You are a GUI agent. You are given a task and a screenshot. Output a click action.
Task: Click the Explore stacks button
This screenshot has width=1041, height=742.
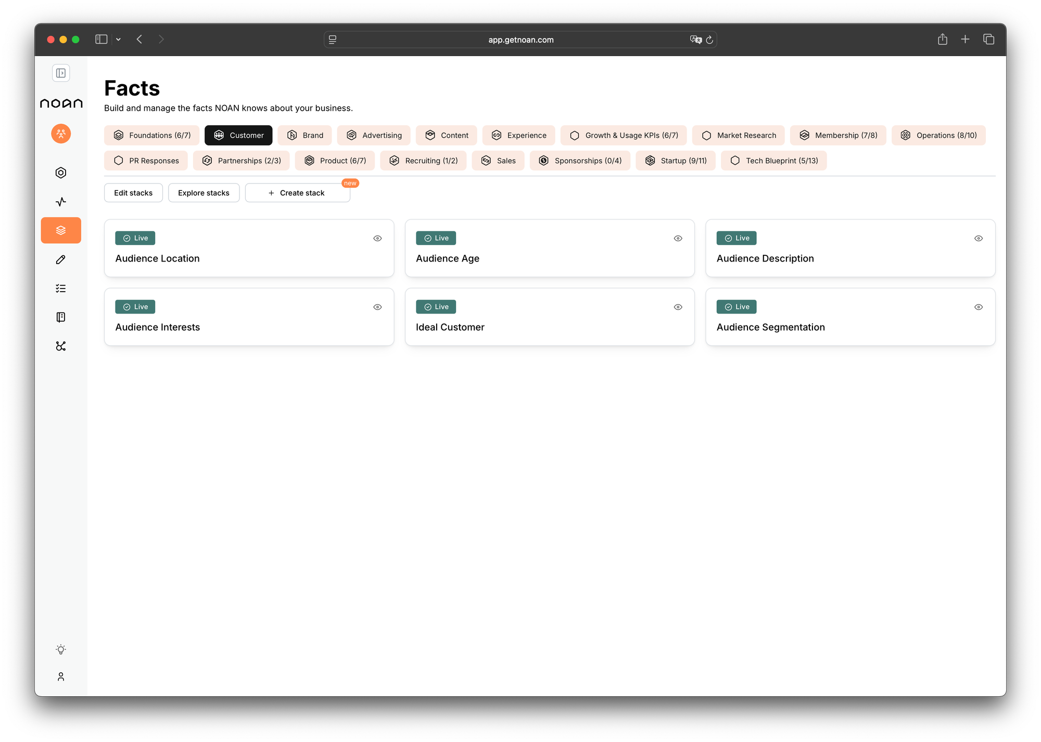[204, 193]
